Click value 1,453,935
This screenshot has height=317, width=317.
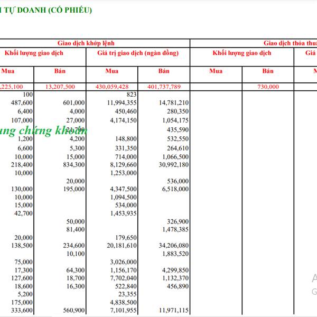(124, 213)
